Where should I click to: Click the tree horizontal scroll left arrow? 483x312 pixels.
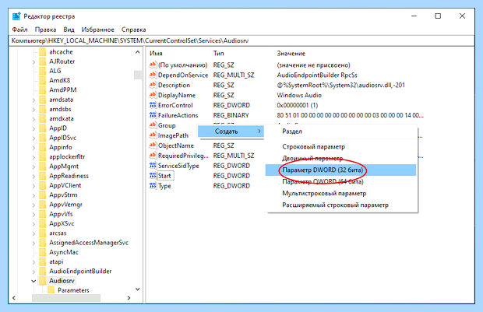tap(14, 298)
